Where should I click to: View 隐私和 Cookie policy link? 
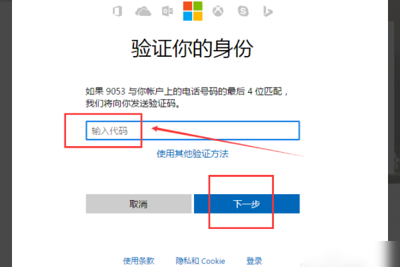click(200, 261)
